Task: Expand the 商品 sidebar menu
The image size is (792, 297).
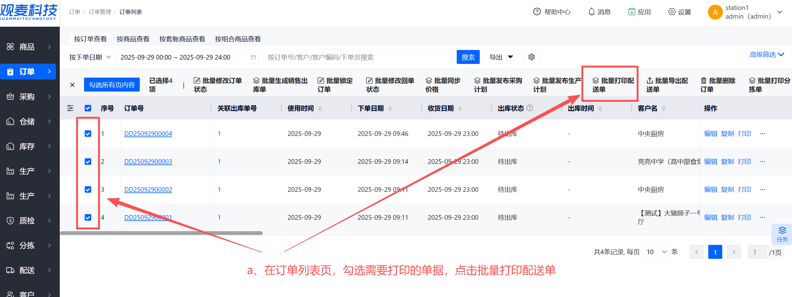Action: (x=28, y=47)
